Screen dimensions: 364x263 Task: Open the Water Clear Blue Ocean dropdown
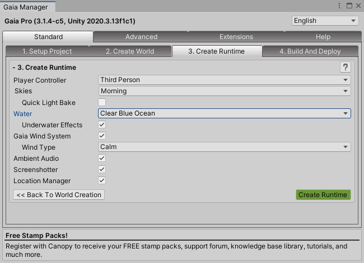tap(224, 113)
